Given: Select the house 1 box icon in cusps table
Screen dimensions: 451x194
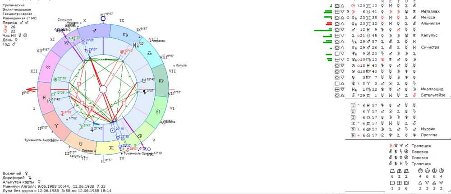Looking at the screenshot, I should [353, 105].
